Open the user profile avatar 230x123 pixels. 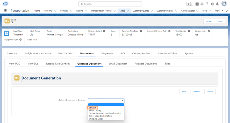tap(224, 4)
